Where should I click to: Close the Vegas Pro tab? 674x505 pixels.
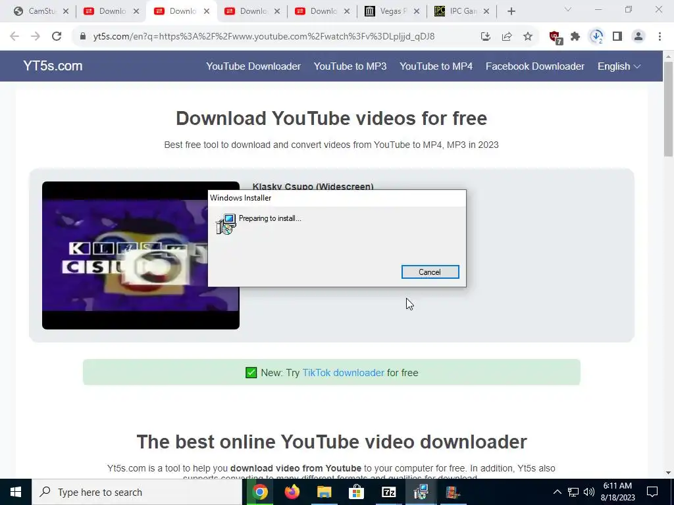coord(416,12)
